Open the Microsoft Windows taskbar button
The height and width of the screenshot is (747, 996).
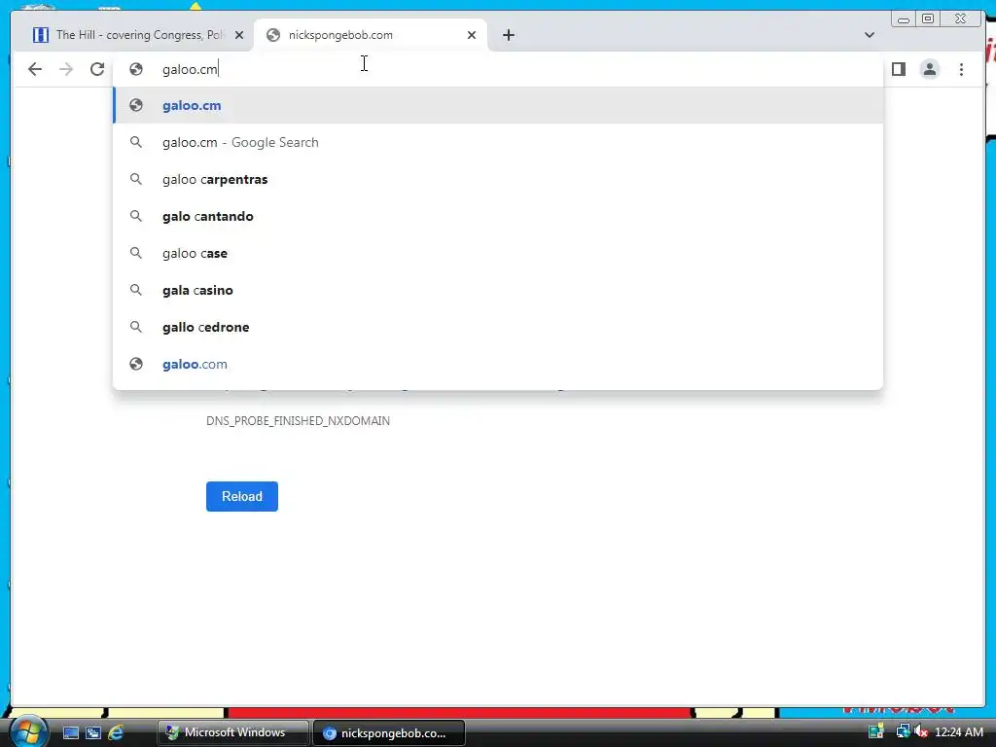[232, 732]
